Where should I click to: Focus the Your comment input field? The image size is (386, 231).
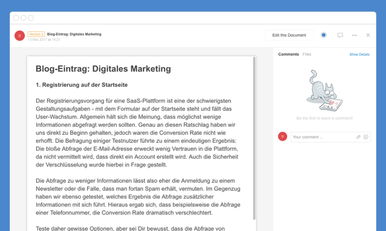(331, 137)
